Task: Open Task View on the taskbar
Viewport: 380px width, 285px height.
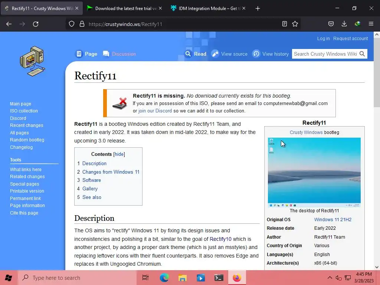Action: [145, 278]
